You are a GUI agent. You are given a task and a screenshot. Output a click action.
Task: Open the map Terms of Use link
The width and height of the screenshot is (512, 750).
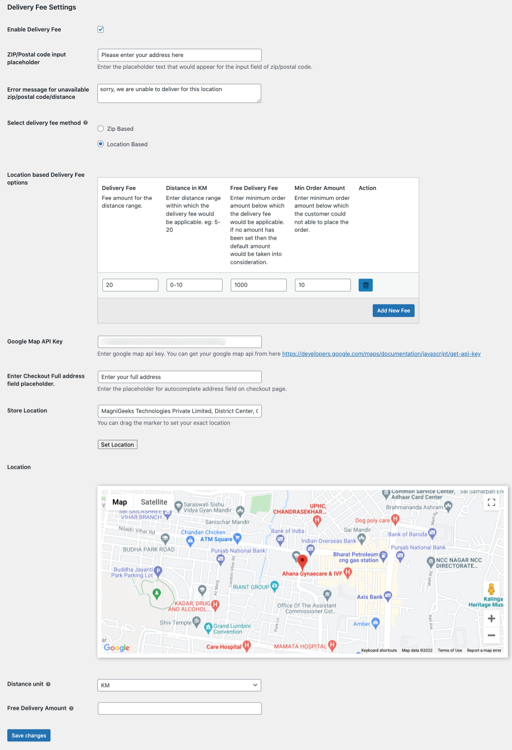450,650
